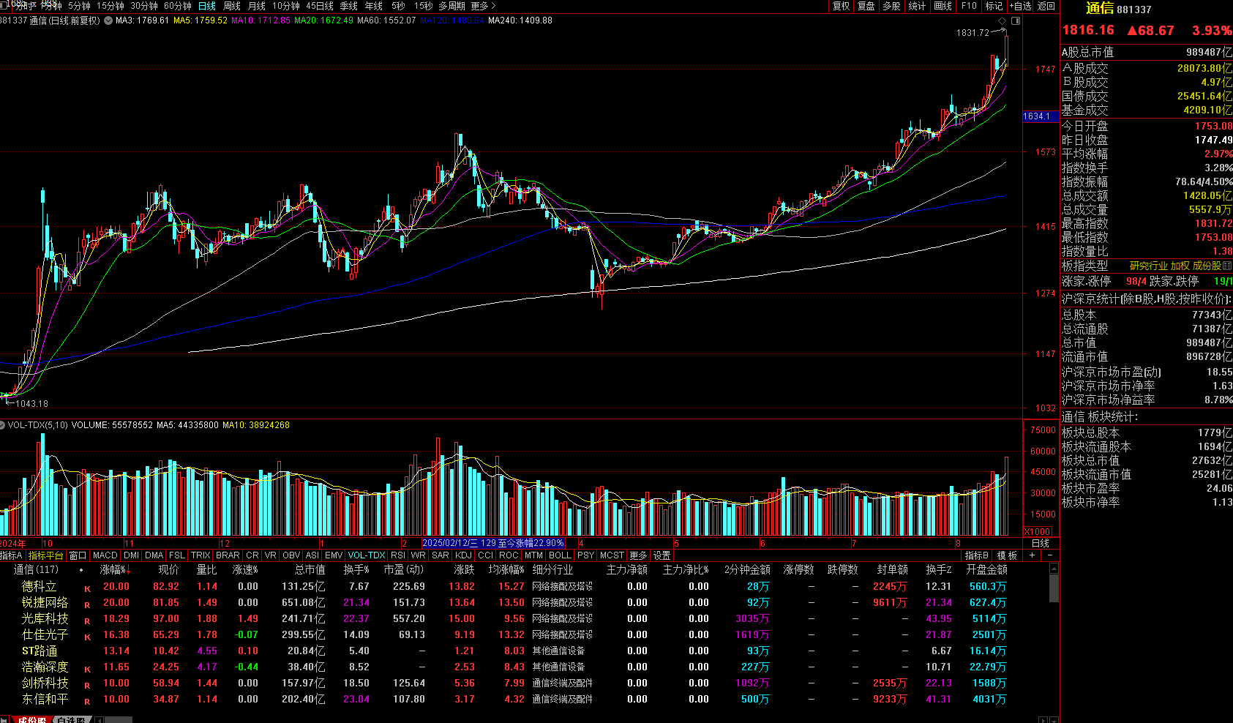Click the R marker next to 东信和平
The height and width of the screenshot is (723, 1233).
click(x=87, y=701)
